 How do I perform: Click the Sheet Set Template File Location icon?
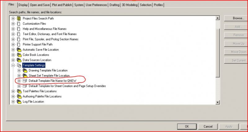[x=25, y=75]
